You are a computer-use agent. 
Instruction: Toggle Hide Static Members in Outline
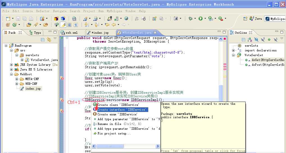tap(263, 40)
